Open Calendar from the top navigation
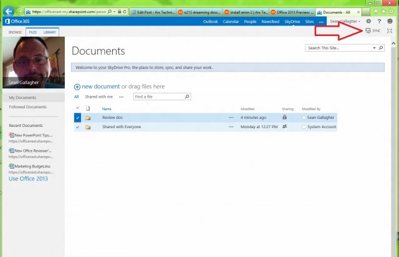Screen dimensions: 399x257 point(231,22)
